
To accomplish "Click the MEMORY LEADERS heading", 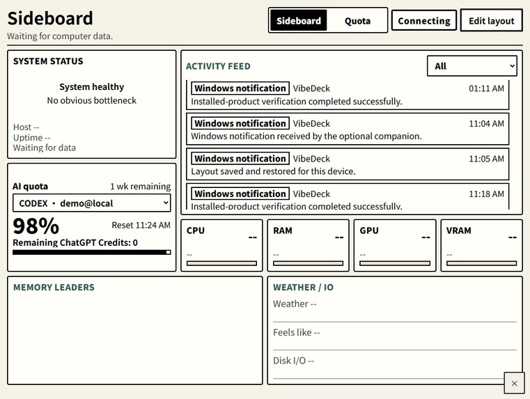I will [54, 287].
